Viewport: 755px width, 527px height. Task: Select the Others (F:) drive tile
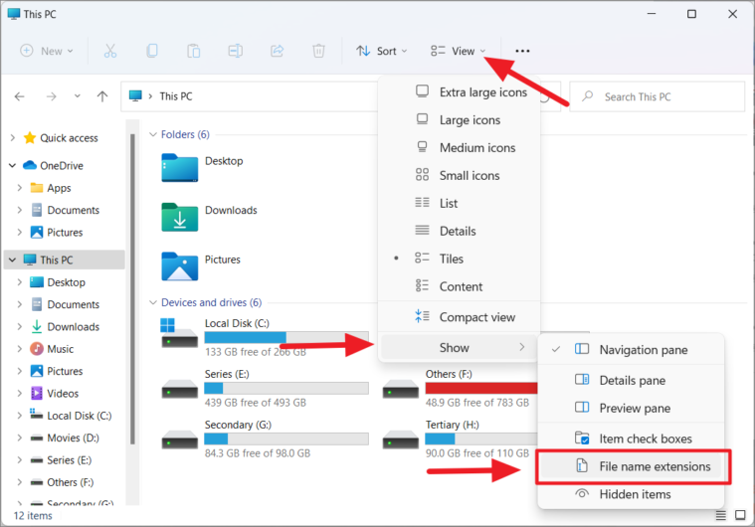click(460, 388)
